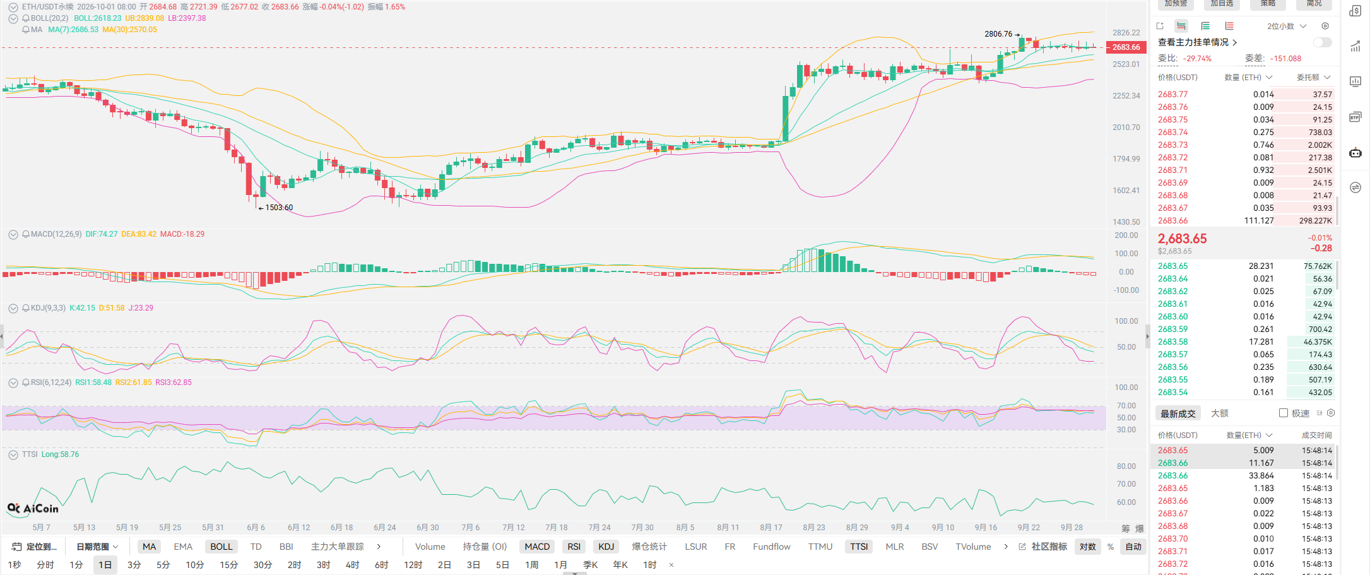Toggle the 自动 auto scale button
The height and width of the screenshot is (575, 1370).
coord(1133,547)
